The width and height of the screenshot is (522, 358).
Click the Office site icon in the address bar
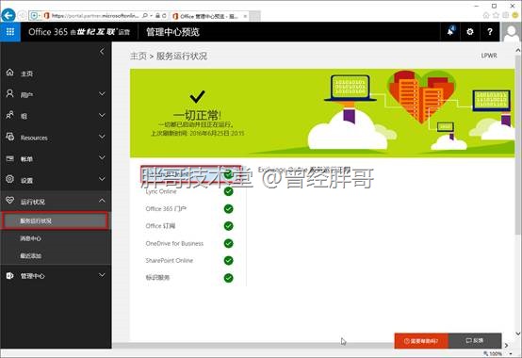(x=46, y=16)
